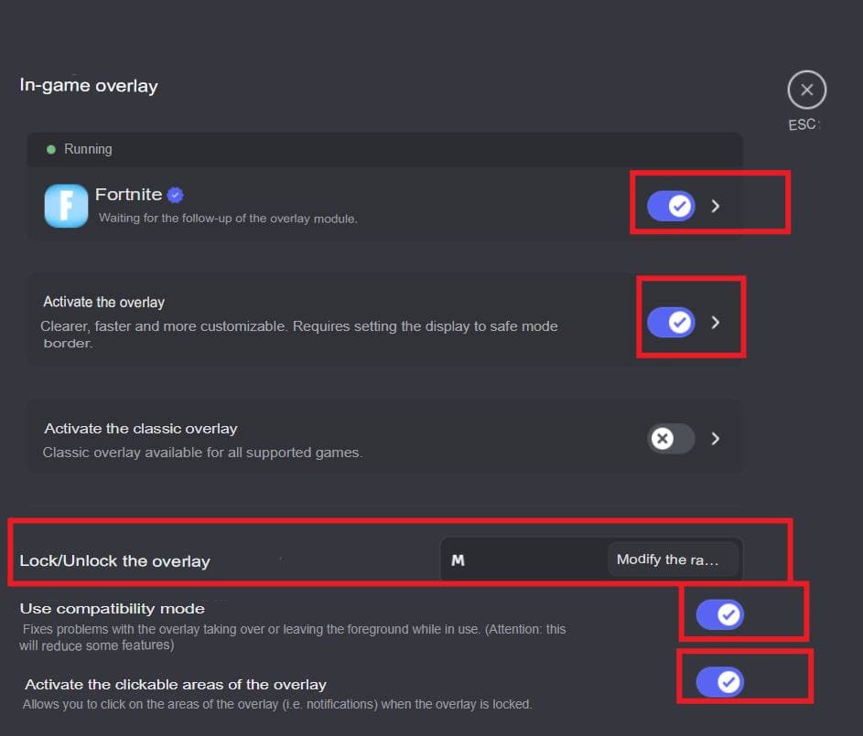Disable the overlay toggle for Fortnite

[671, 207]
